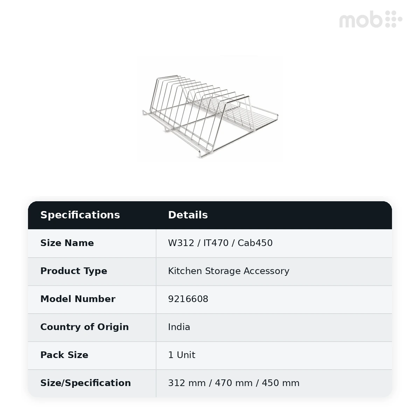Click the Model Number label

point(78,299)
